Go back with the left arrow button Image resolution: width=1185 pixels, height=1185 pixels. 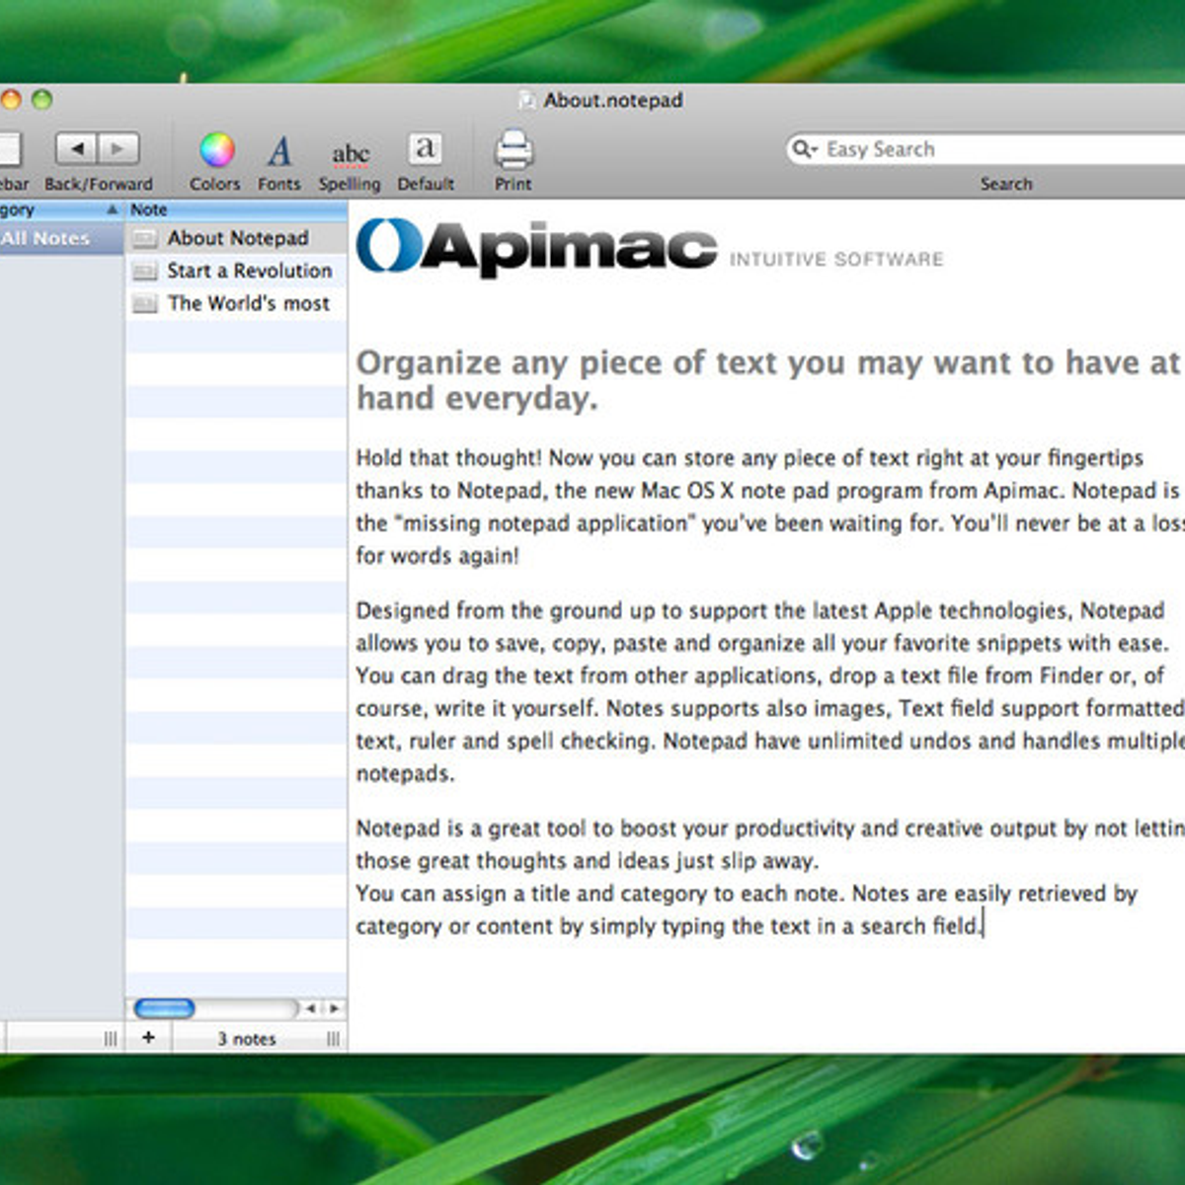(x=76, y=149)
